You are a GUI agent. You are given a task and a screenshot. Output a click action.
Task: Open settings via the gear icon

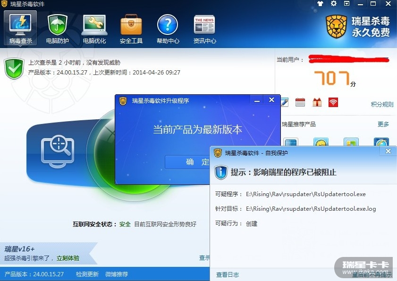pos(334,4)
